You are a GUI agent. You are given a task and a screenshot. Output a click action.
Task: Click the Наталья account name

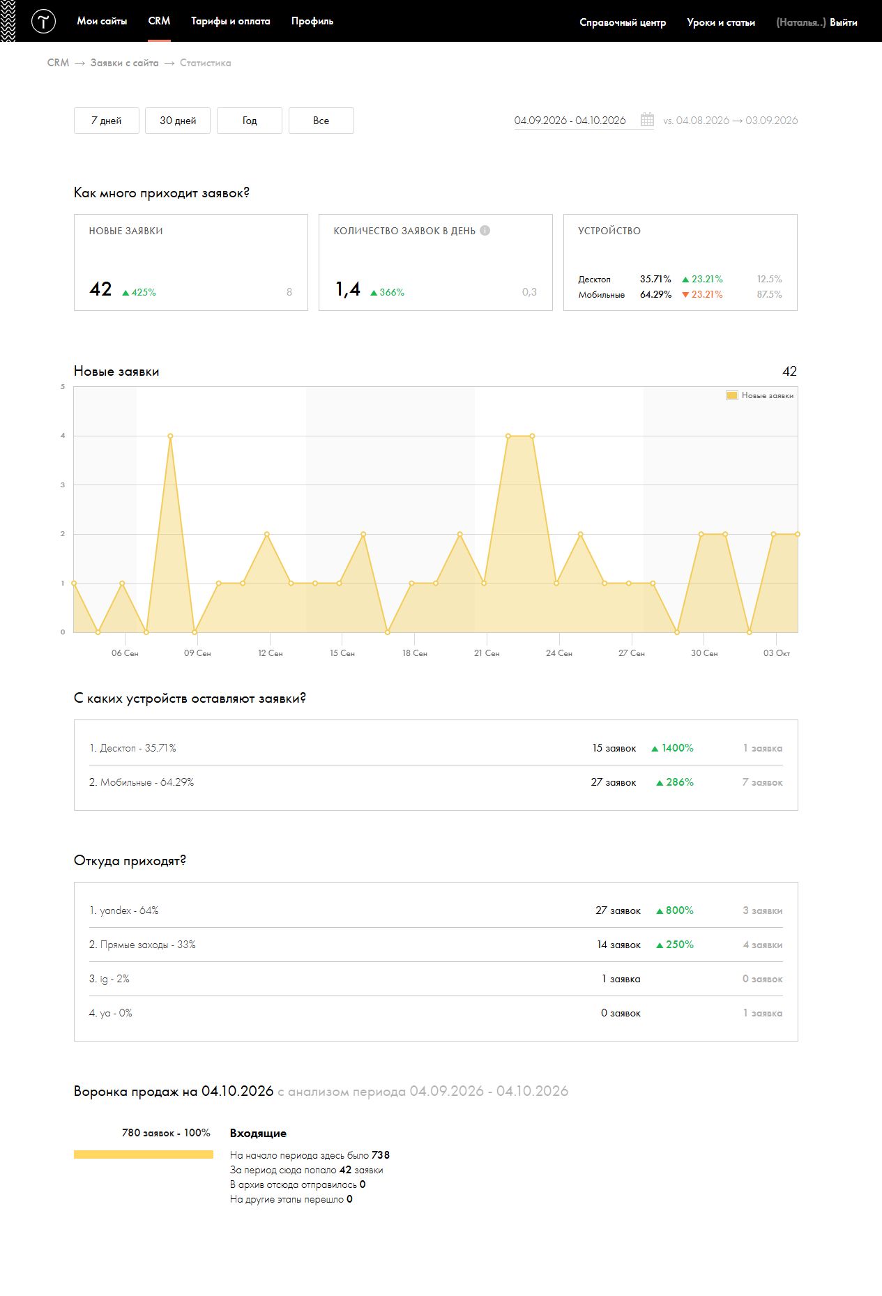[x=801, y=22]
